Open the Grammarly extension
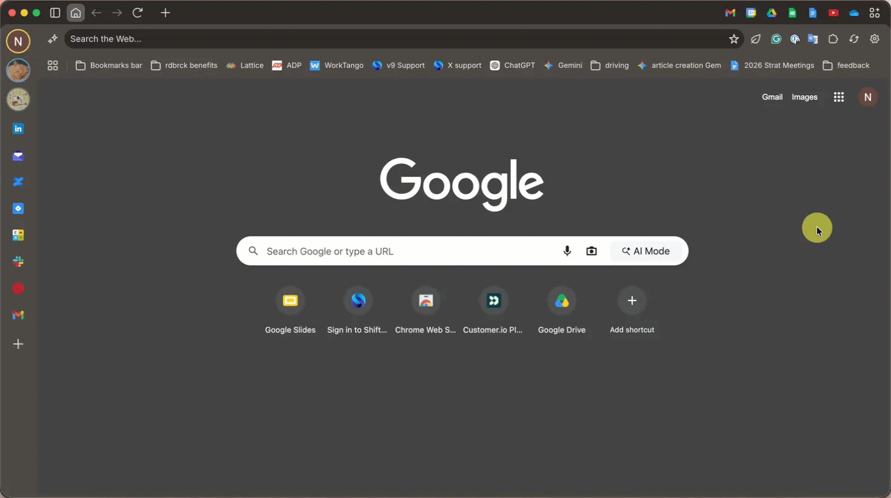 776,39
